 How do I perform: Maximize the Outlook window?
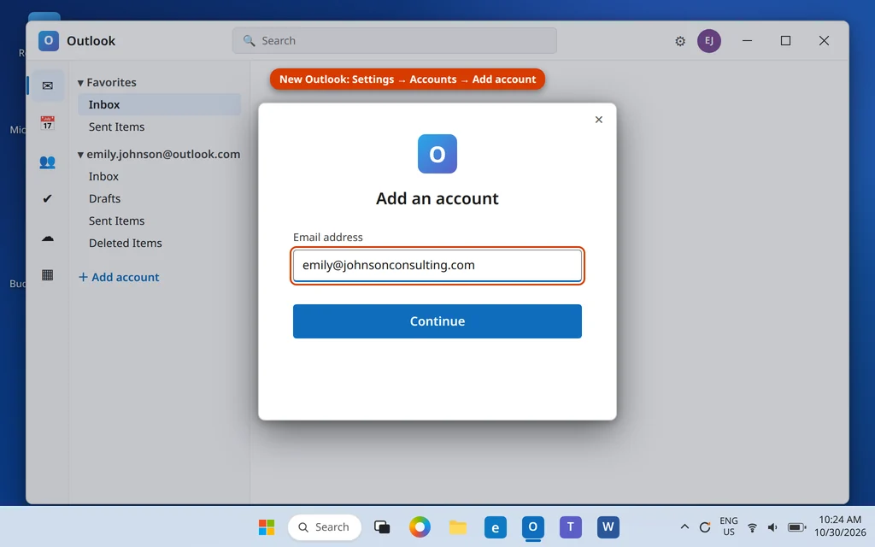pos(785,41)
